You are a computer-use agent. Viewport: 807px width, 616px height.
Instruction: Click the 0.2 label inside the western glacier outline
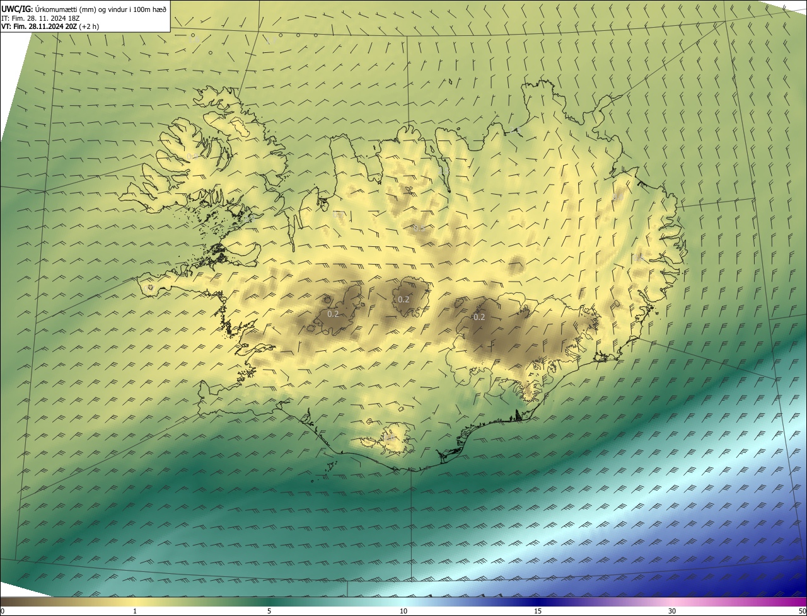click(333, 313)
